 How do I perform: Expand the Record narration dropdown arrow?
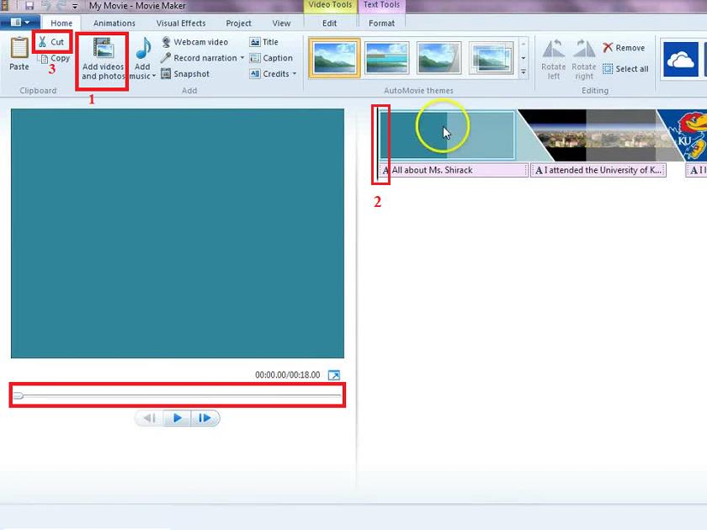pyautogui.click(x=242, y=58)
